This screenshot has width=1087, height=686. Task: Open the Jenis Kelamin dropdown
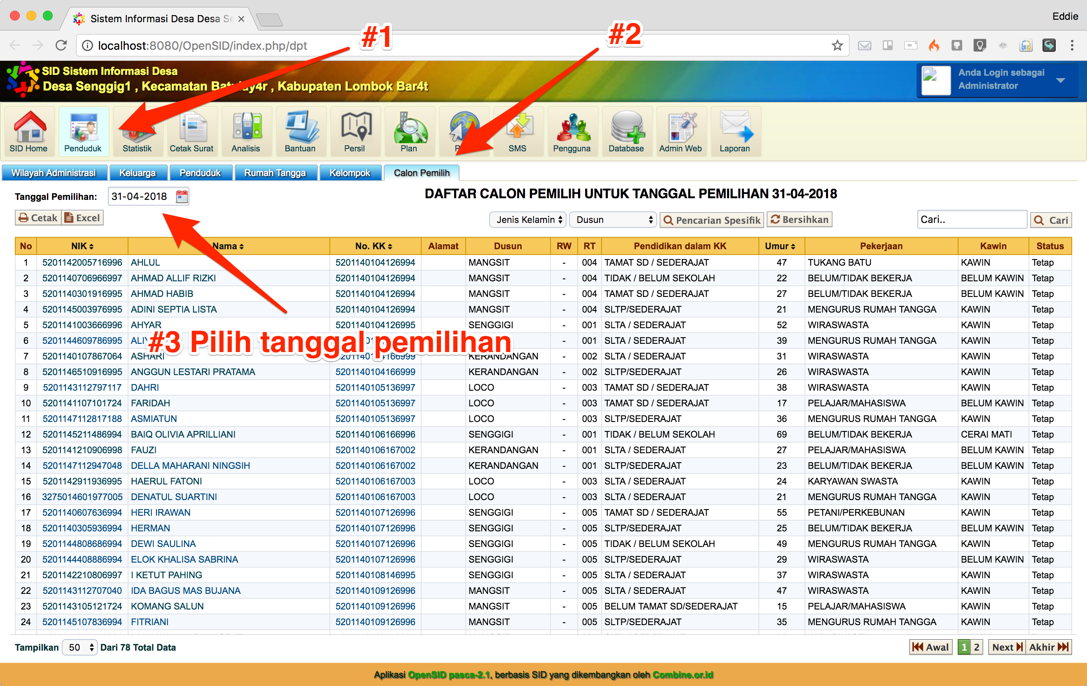point(527,220)
